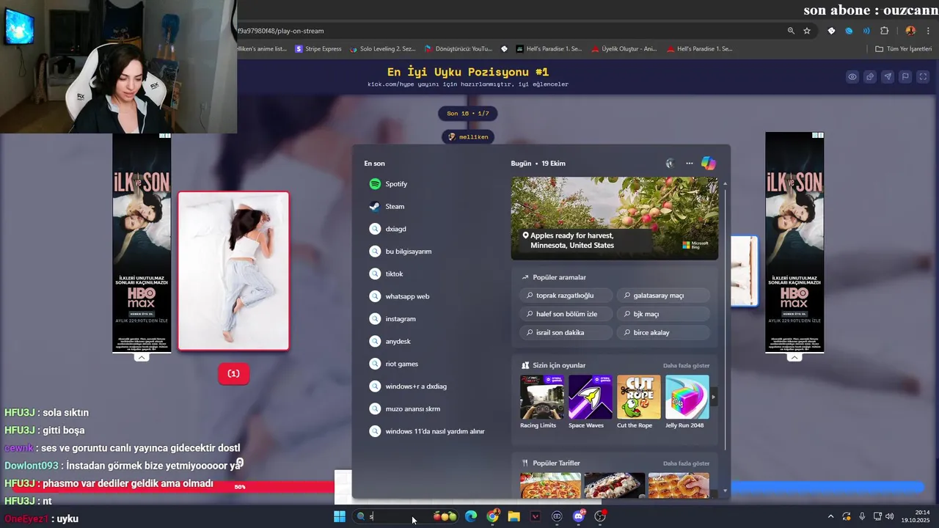Image resolution: width=939 pixels, height=528 pixels.
Task: Open Microsoft Edge from taskbar
Action: tap(471, 517)
